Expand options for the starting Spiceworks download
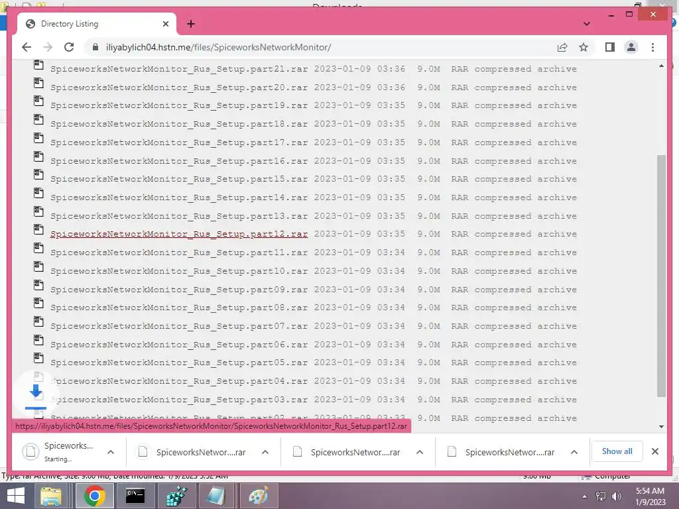This screenshot has width=679, height=509. (x=111, y=452)
